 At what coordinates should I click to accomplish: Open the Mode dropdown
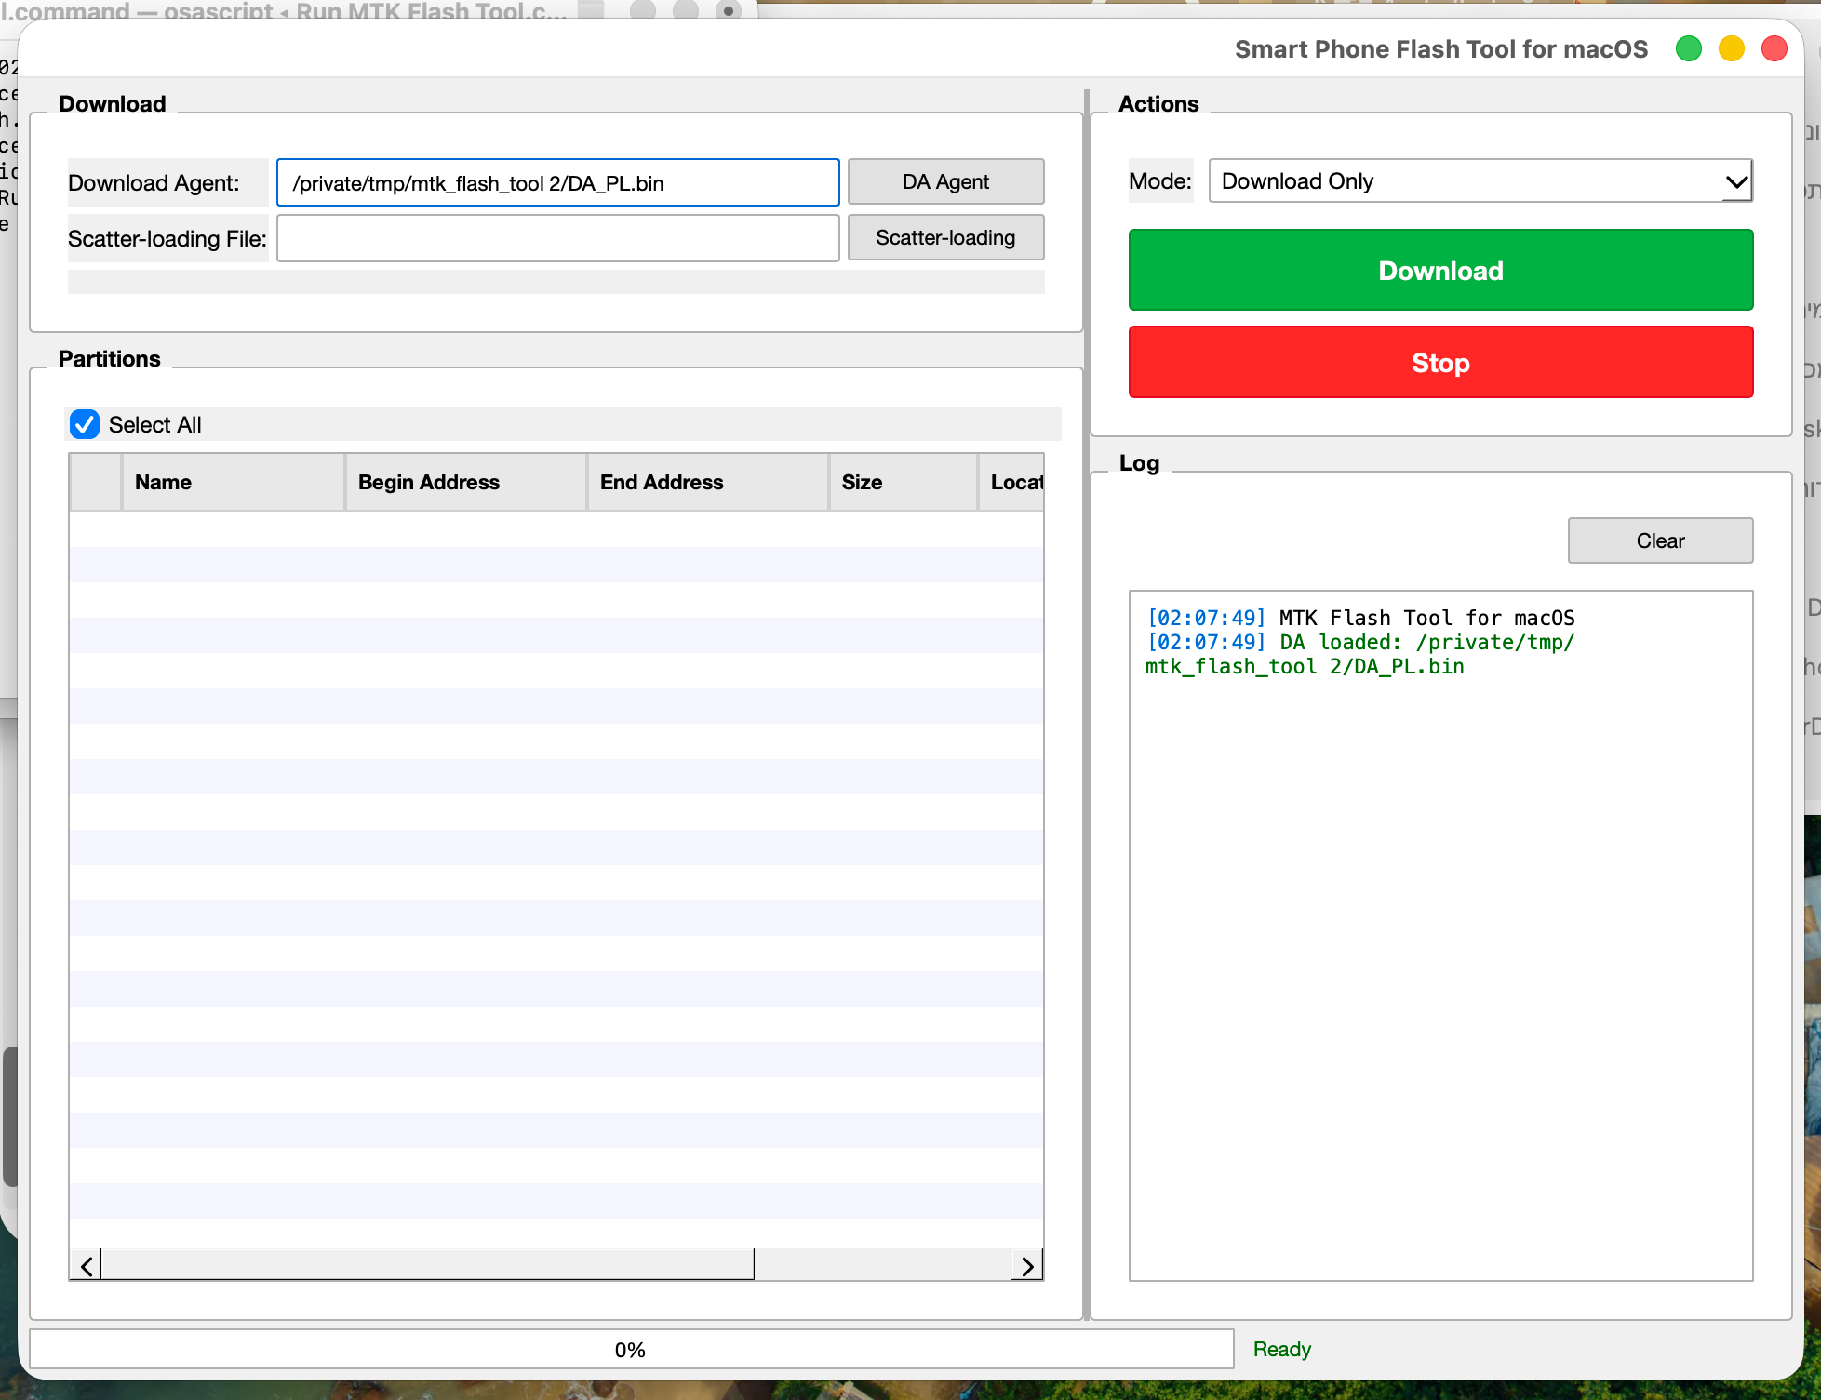pos(1480,181)
